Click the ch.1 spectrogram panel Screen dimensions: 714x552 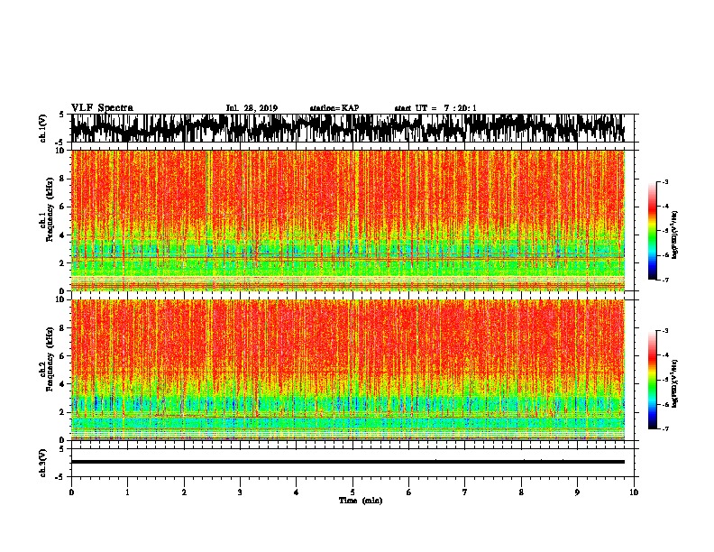click(348, 220)
